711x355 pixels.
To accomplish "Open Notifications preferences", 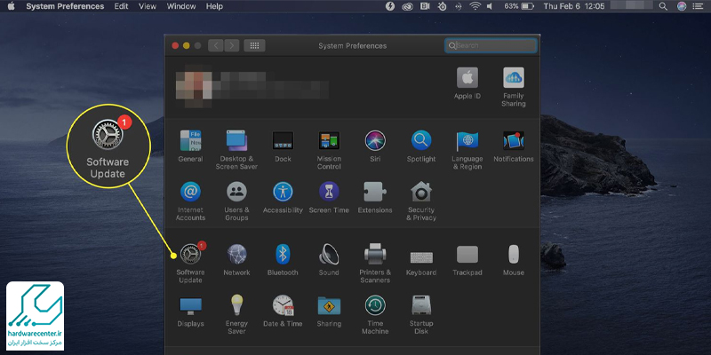I will pyautogui.click(x=514, y=146).
